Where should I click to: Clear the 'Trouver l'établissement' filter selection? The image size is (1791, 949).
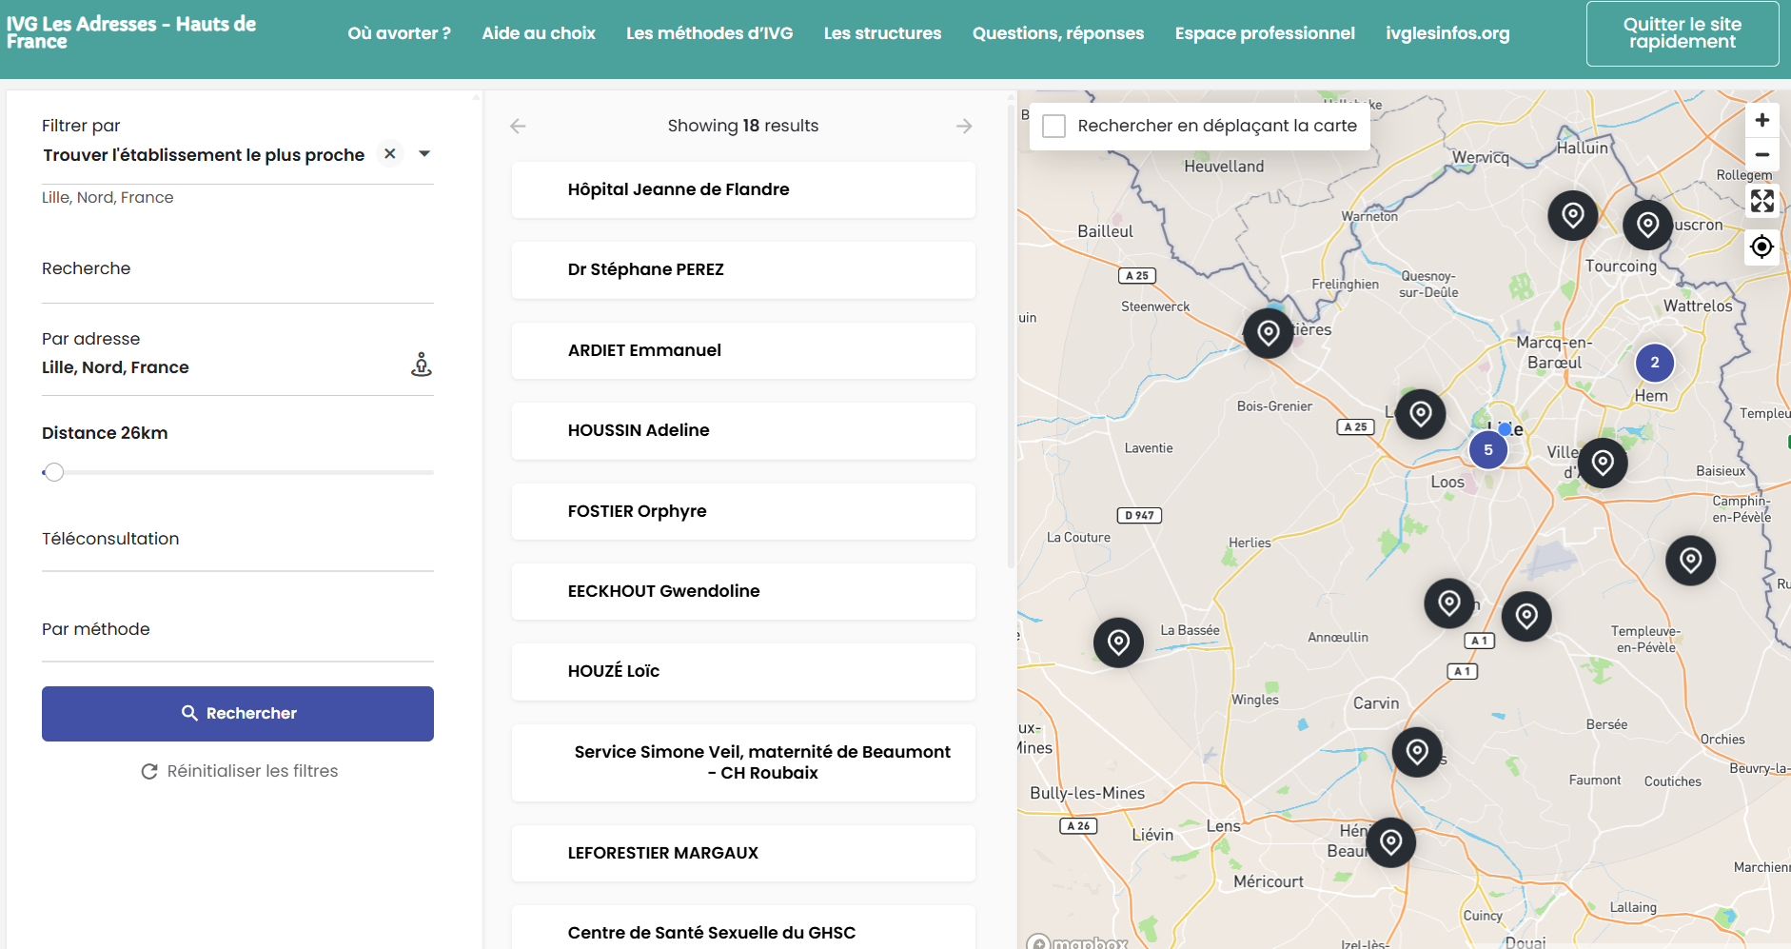pyautogui.click(x=390, y=154)
